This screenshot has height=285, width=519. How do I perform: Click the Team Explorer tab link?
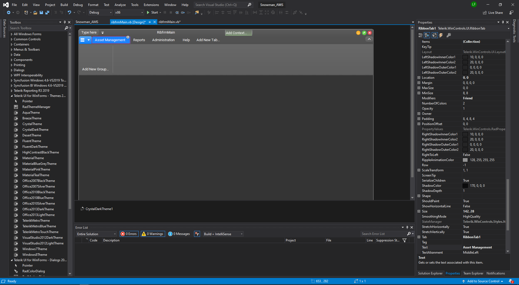click(473, 273)
